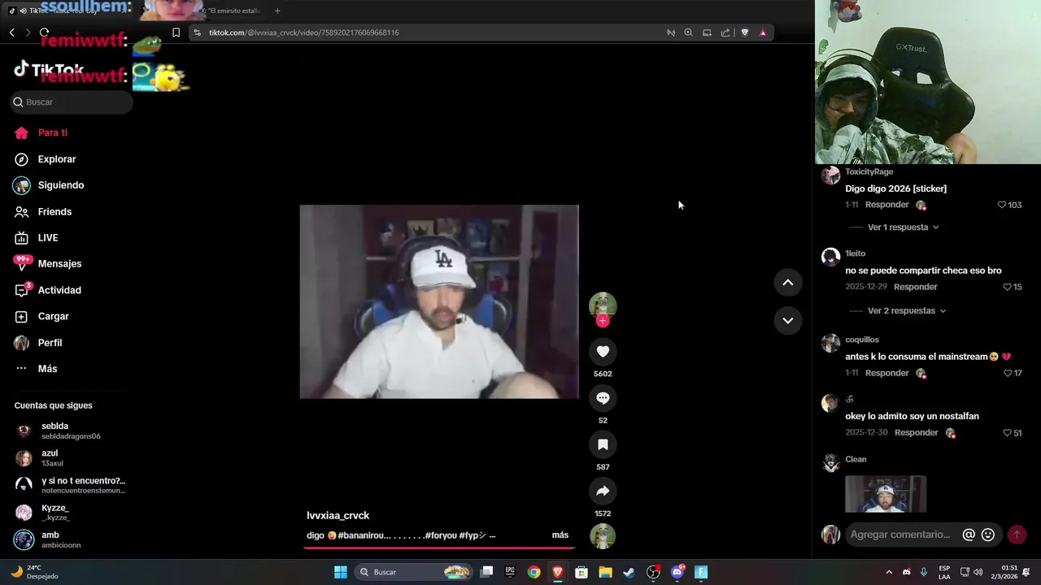Click the browser address bar URL
Viewport: 1041px width, 585px height.
(303, 32)
